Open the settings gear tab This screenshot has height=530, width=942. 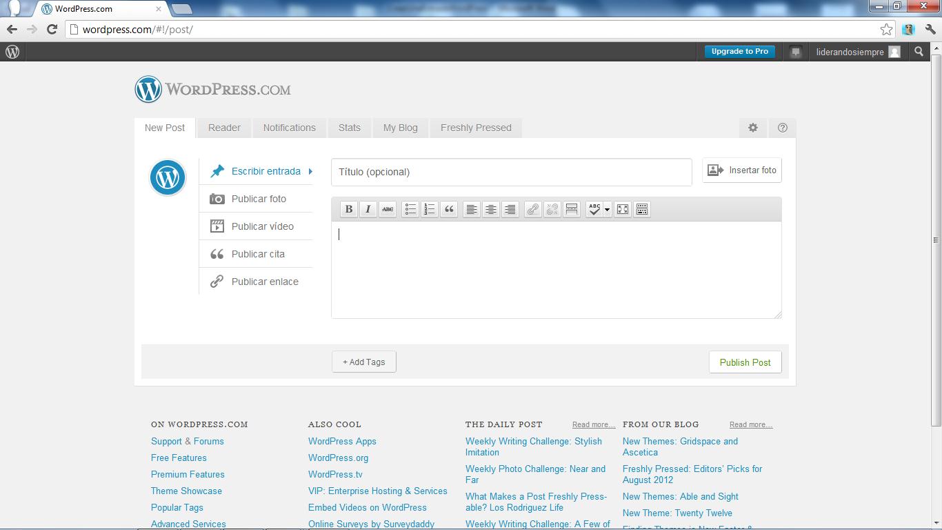(753, 128)
